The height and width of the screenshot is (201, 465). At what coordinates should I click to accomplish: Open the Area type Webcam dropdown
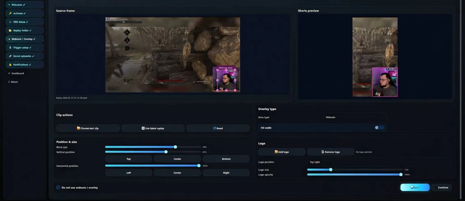[355, 117]
